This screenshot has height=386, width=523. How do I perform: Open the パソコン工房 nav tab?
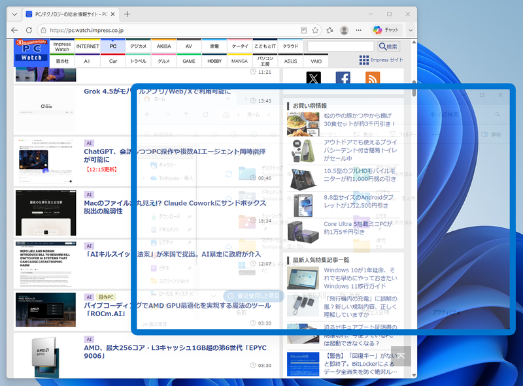pyautogui.click(x=265, y=61)
